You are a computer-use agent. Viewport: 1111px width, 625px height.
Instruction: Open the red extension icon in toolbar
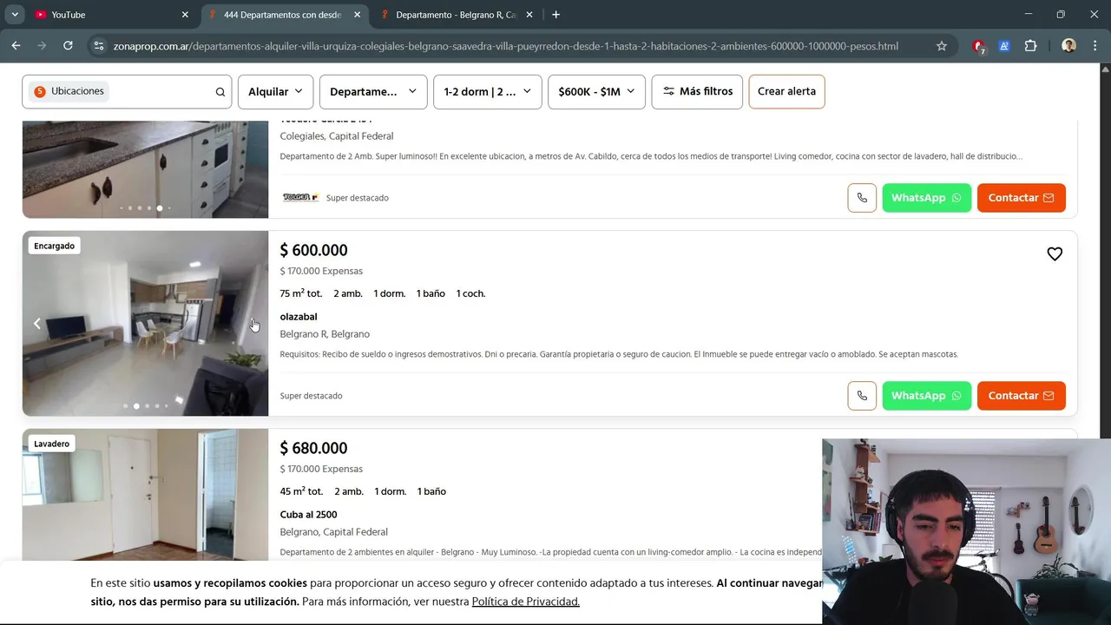979,46
